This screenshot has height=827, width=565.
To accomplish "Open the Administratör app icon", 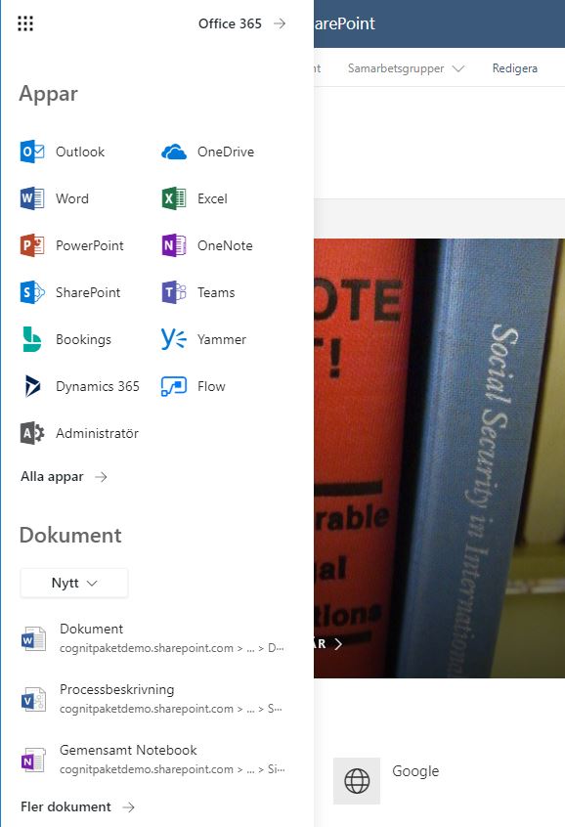I will pos(32,433).
